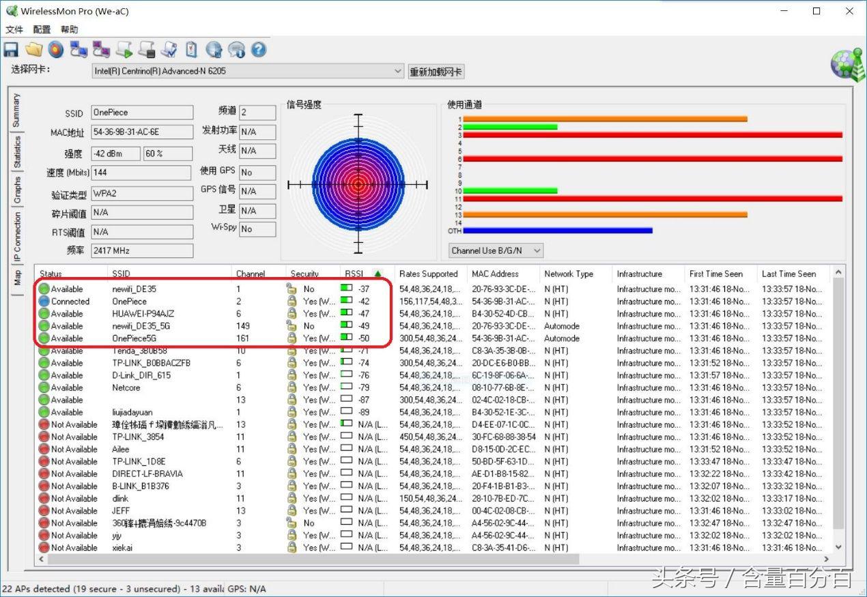Click the Save floppy disk toolbar icon
Image resolution: width=867 pixels, height=597 pixels.
coord(11,50)
